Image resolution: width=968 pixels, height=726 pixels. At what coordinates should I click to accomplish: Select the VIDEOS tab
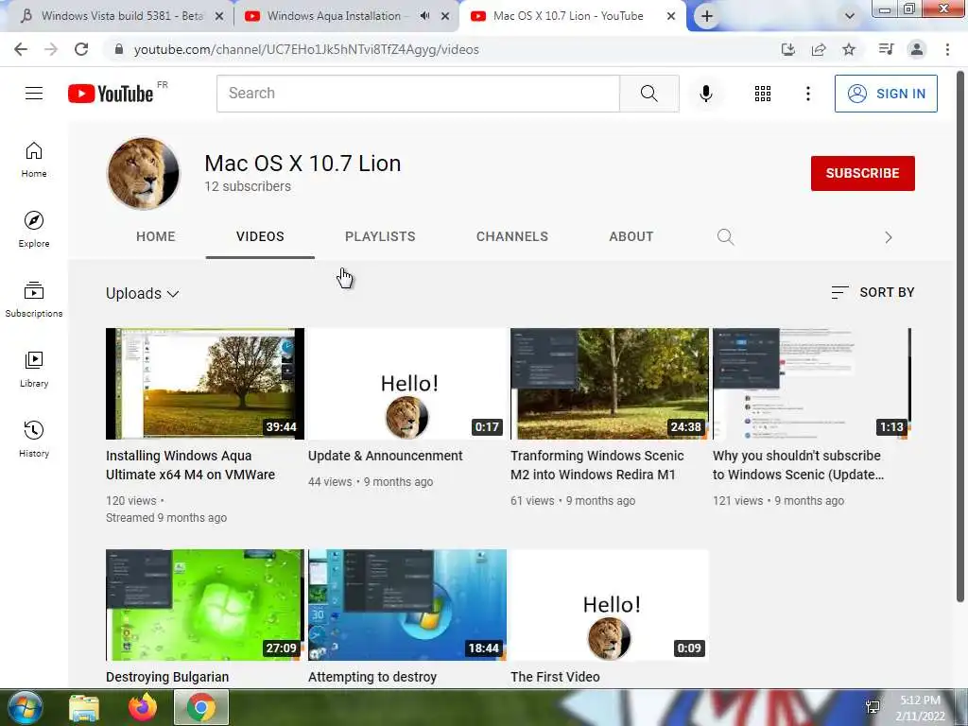[x=260, y=236]
